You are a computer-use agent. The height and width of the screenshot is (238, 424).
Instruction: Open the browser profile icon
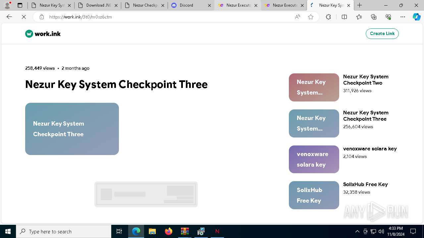[x=7, y=5]
